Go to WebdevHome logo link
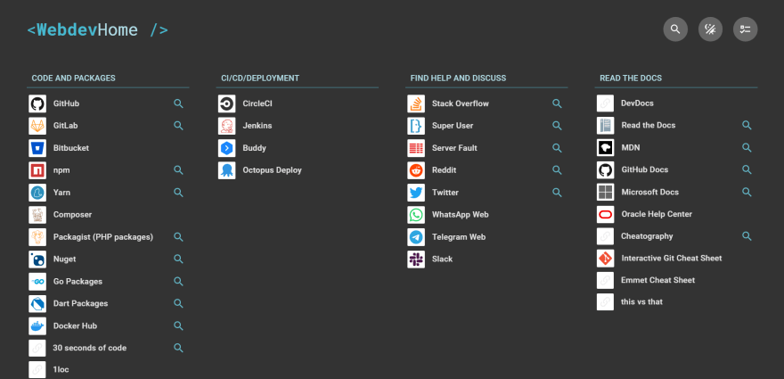784x379 pixels. [x=97, y=30]
